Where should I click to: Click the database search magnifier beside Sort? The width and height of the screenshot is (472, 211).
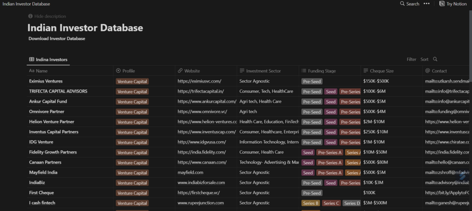(x=435, y=60)
